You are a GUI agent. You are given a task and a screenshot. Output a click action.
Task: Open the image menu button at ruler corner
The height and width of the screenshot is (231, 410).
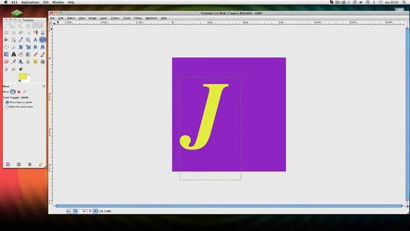tap(51, 23)
